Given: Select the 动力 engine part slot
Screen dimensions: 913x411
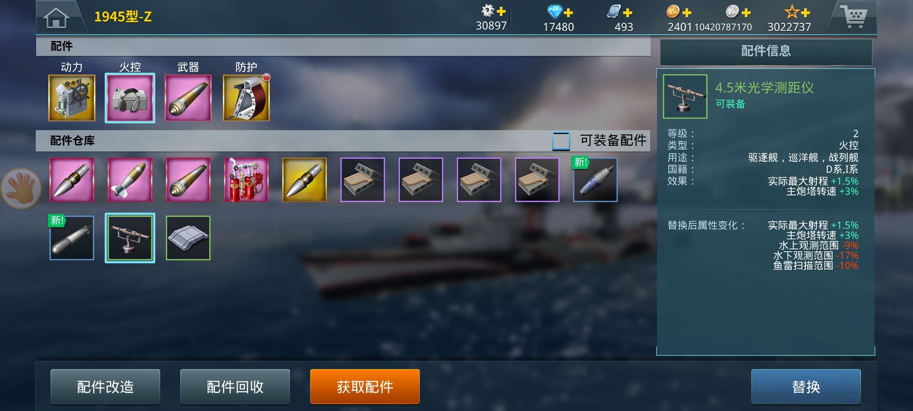Looking at the screenshot, I should (x=72, y=98).
